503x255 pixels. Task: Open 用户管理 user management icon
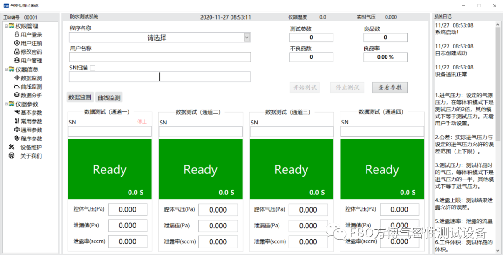pos(17,60)
